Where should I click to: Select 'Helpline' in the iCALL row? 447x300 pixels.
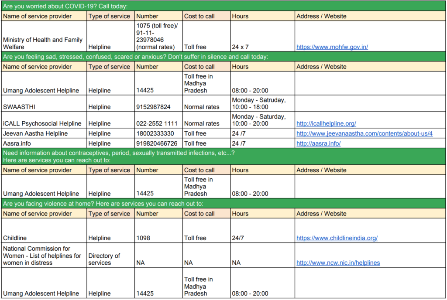(x=100, y=123)
